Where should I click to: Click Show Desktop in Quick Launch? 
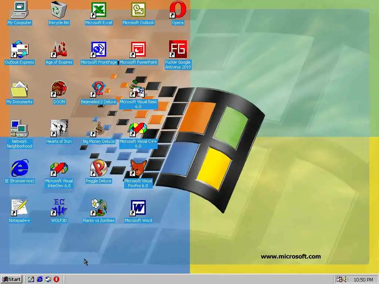31,280
